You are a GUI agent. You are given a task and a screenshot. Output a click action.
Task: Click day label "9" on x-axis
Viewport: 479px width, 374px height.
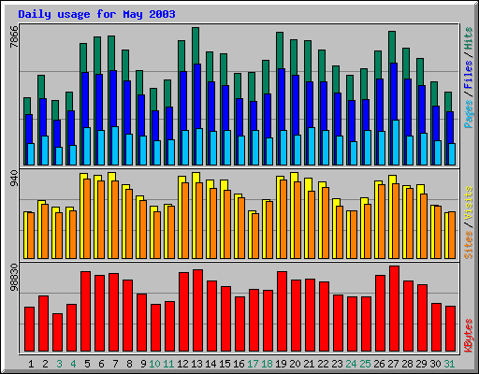click(143, 364)
